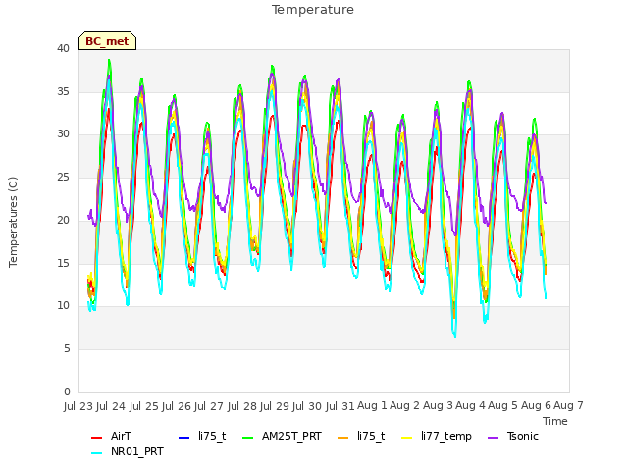
Task: Click the cyan NR01_PRT legend swatch
Action: 96,453
